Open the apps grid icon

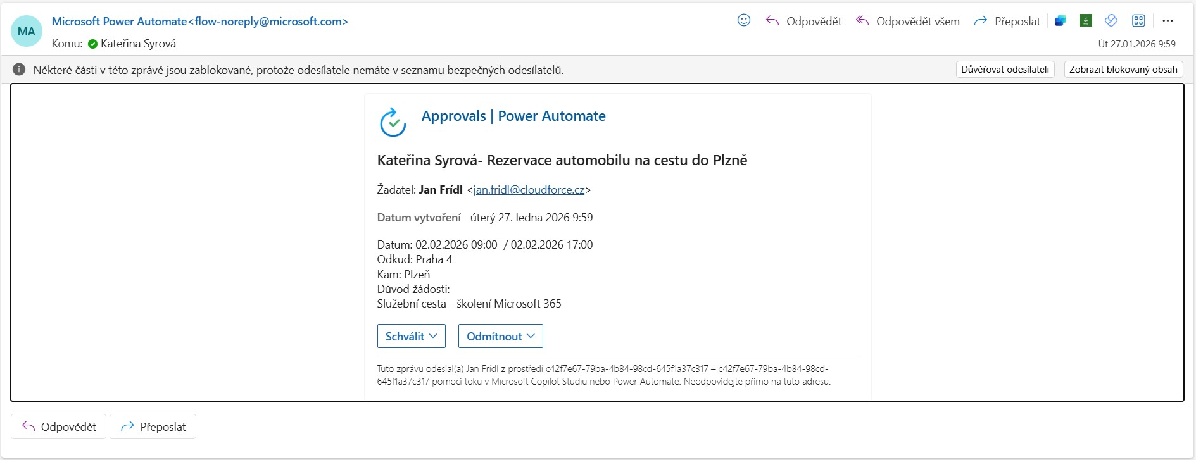point(1138,21)
